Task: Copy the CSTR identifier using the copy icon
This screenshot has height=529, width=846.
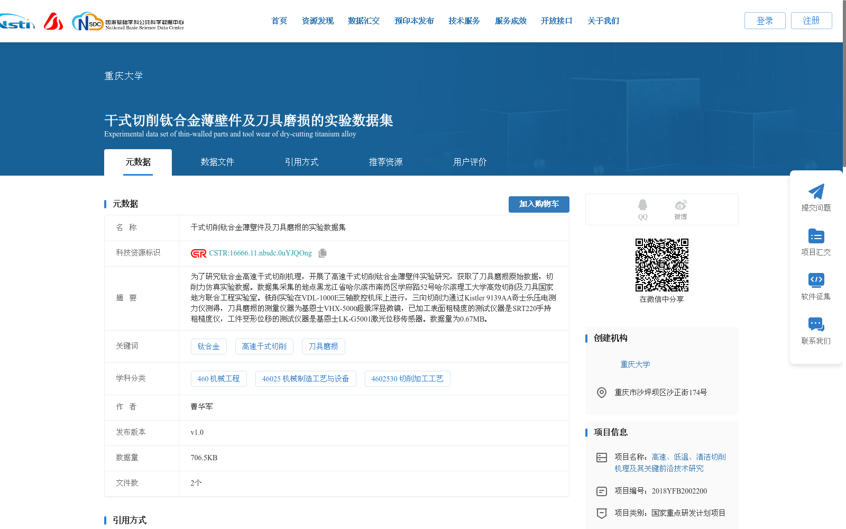Action: click(x=323, y=253)
